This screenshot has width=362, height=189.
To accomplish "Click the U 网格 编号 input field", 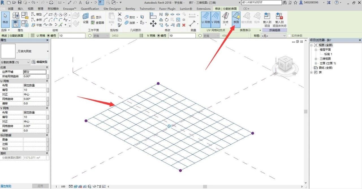I will [x=72, y=36].
